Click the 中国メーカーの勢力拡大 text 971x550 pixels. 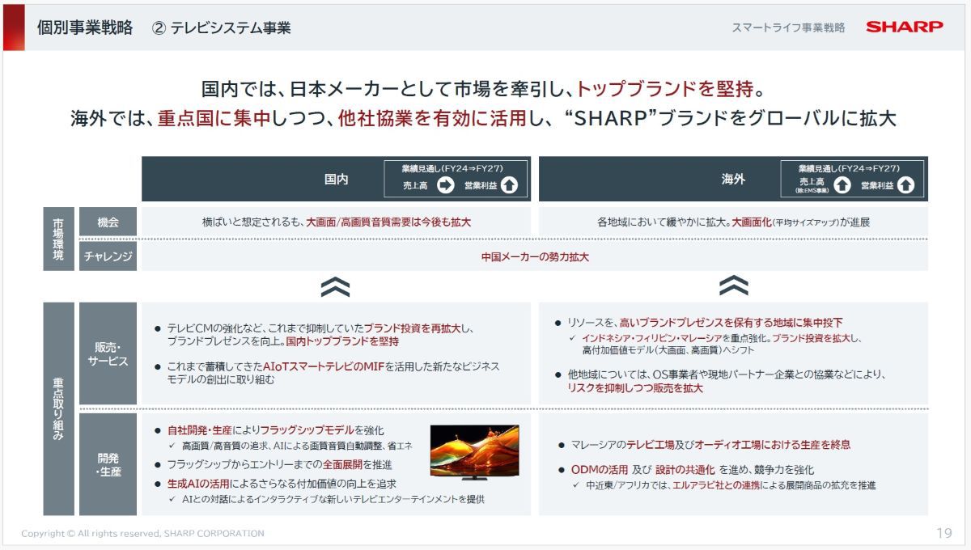(x=535, y=257)
